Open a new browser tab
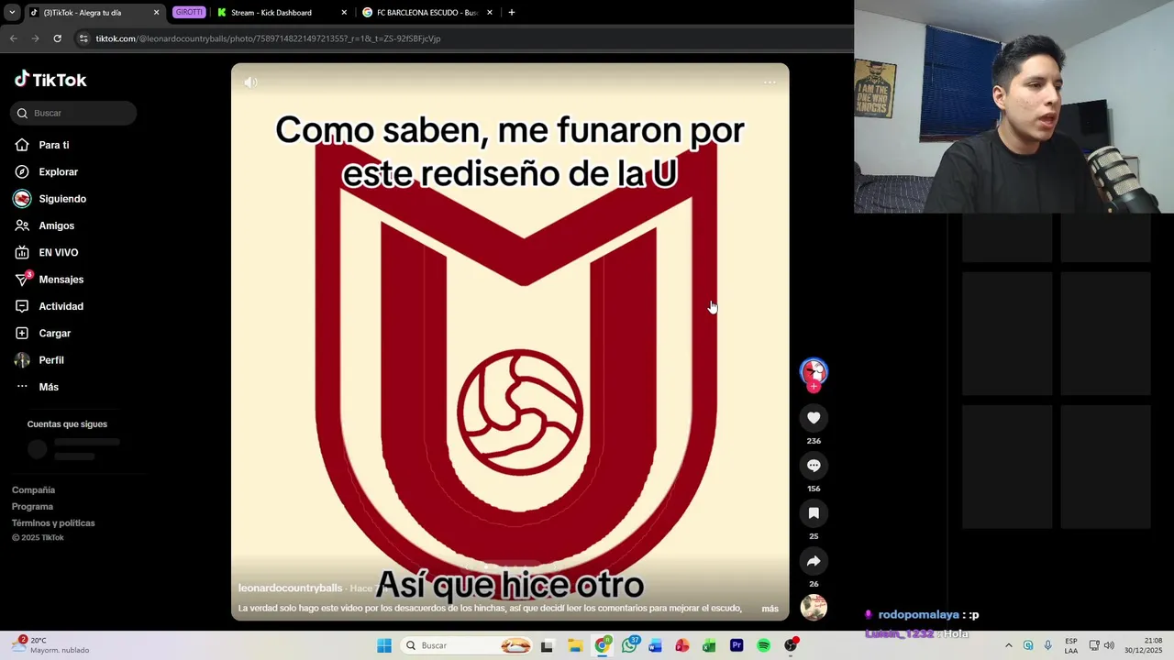1174x660 pixels. tap(511, 13)
